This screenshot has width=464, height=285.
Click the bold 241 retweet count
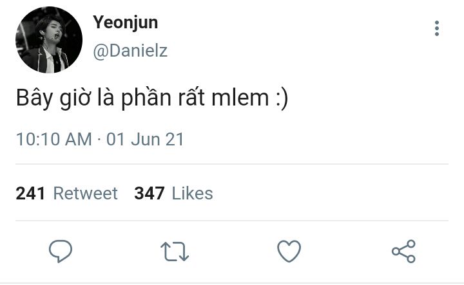point(30,194)
